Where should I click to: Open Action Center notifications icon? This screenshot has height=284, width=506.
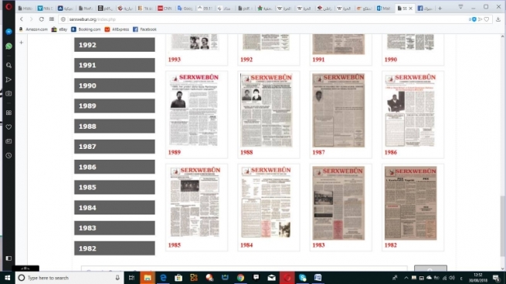pos(496,278)
